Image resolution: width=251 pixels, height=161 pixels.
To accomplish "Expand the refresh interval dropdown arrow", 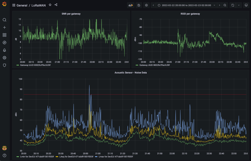I will [x=239, y=5].
